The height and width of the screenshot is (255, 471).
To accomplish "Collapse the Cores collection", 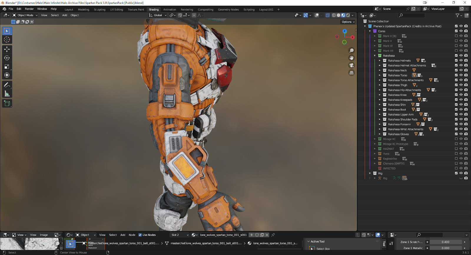I will click(370, 31).
